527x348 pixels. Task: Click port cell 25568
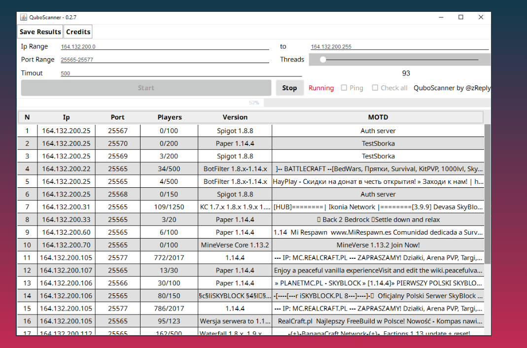118,194
